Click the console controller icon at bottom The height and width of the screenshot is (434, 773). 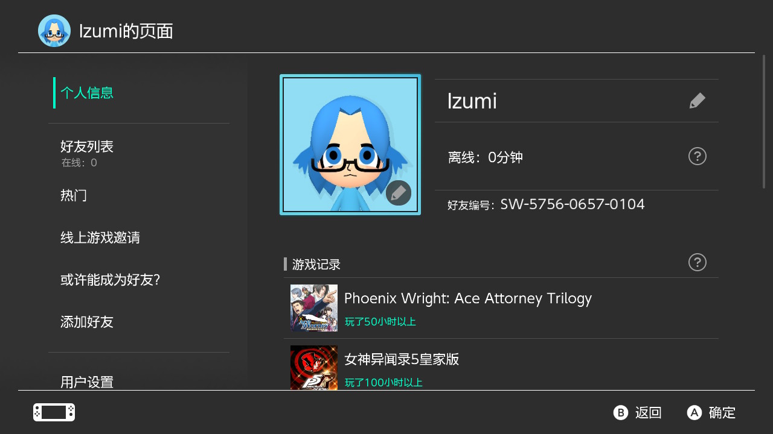[54, 412]
